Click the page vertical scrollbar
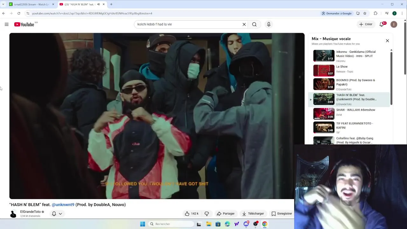The height and width of the screenshot is (229, 407). 405,48
